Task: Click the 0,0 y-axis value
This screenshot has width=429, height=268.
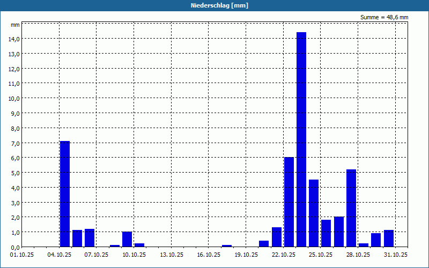Action: point(15,248)
